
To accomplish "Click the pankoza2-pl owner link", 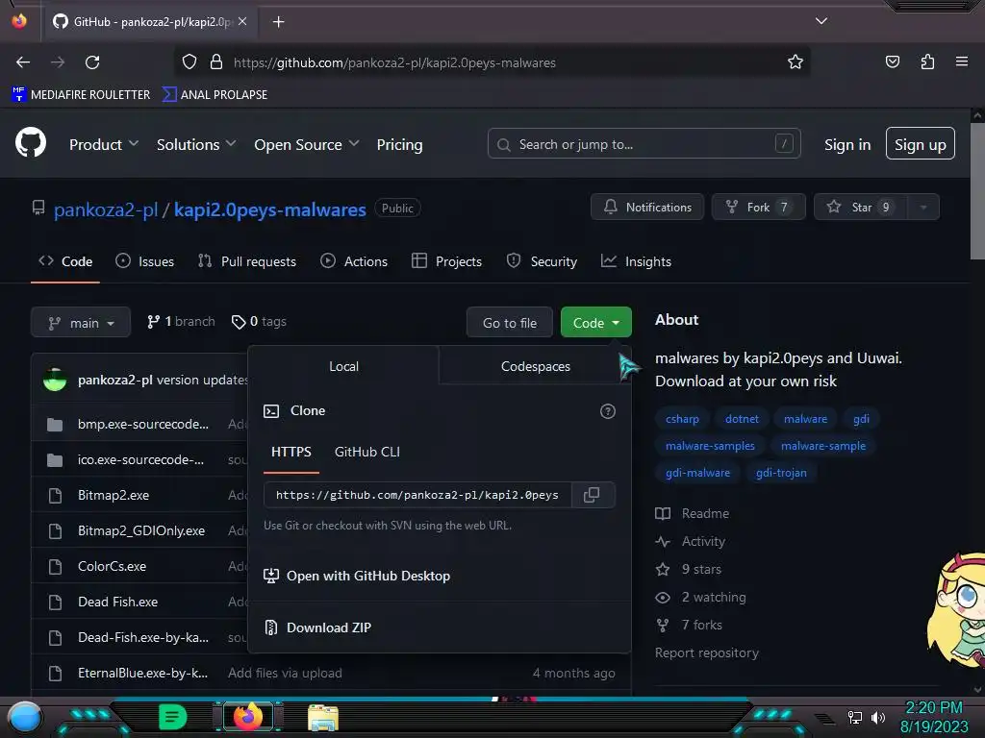I will click(106, 209).
